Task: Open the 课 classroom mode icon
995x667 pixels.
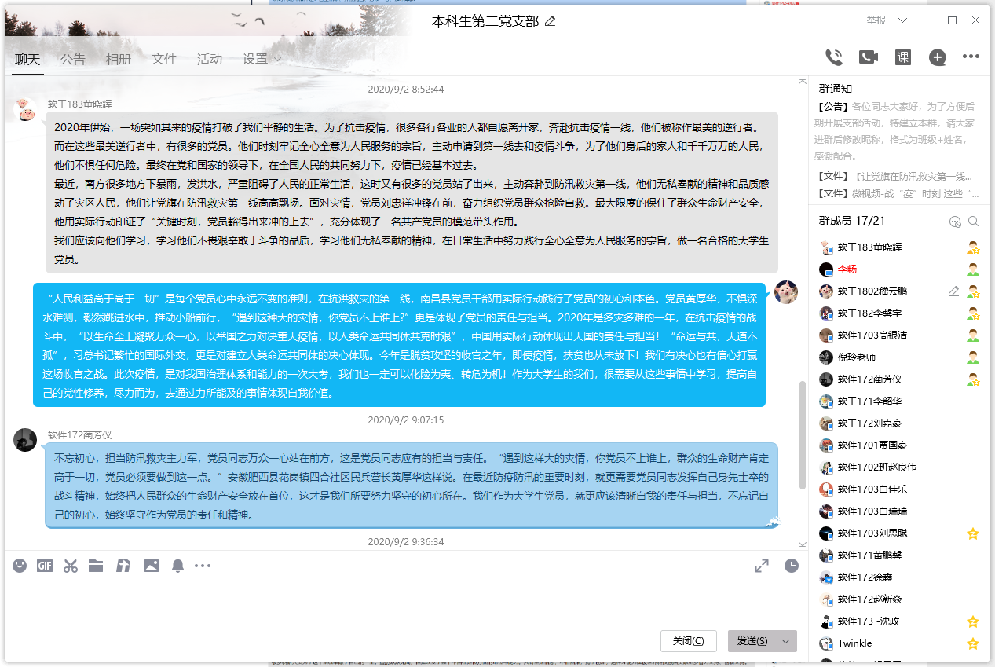Action: click(x=903, y=57)
